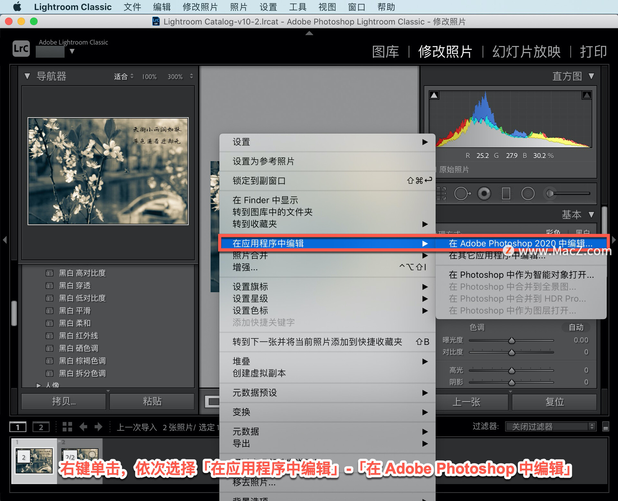
Task: Click 黑白 红外线 preset icon
Action: click(x=49, y=336)
